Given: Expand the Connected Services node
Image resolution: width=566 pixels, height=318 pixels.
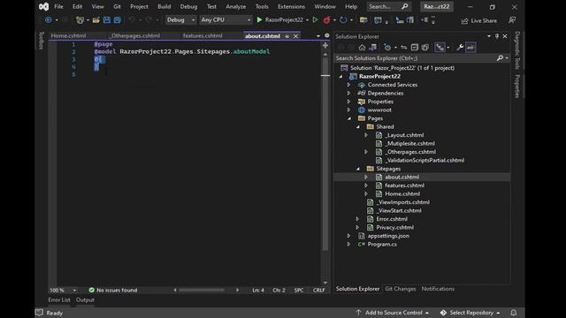Looking at the screenshot, I should (x=348, y=85).
